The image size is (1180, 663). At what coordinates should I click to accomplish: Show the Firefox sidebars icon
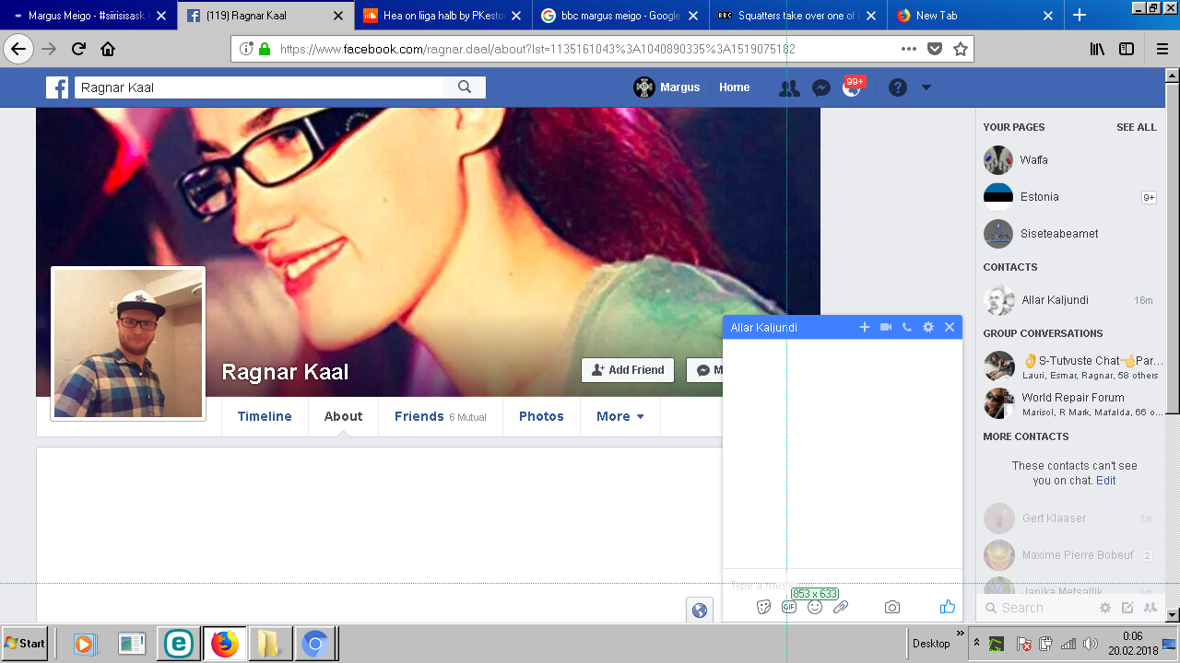pyautogui.click(x=1127, y=49)
